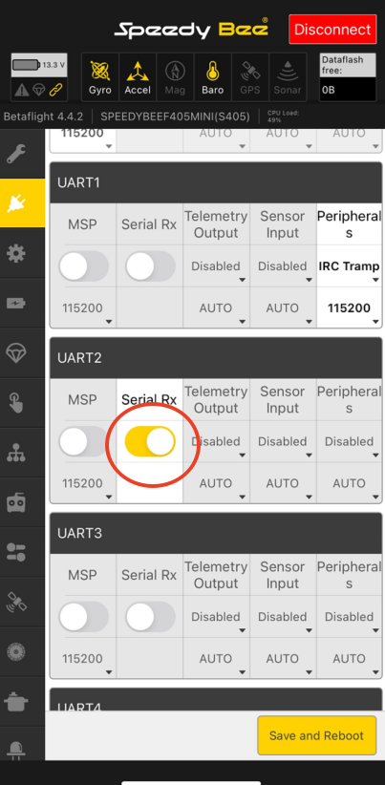
Task: Open the battery Power sidebar icon
Action: point(16,303)
